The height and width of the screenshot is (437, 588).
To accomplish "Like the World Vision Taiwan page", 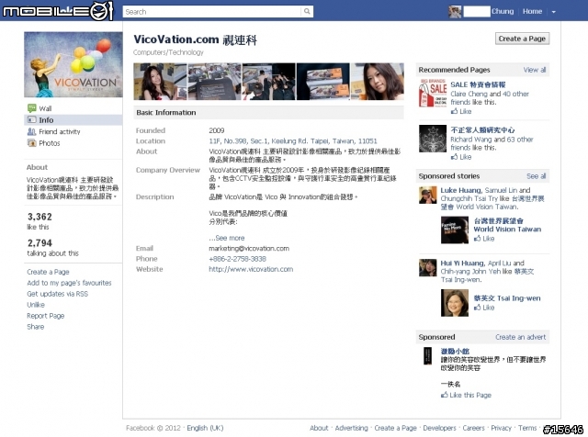I will (484, 239).
